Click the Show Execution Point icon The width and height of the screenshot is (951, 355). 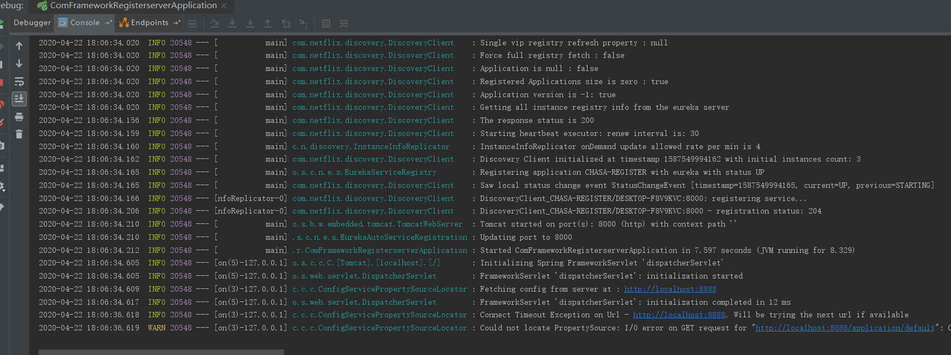[192, 23]
